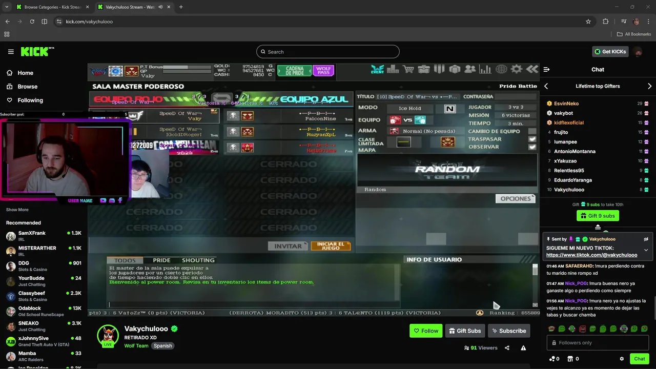Click into the Search field
The image size is (656, 369).
(328, 52)
